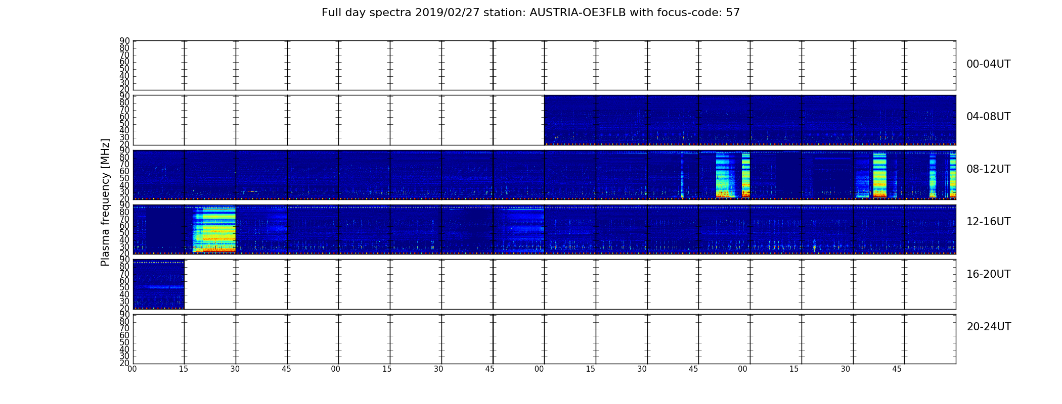Click the '40' tick label of 12-16UT panel

point(124,240)
